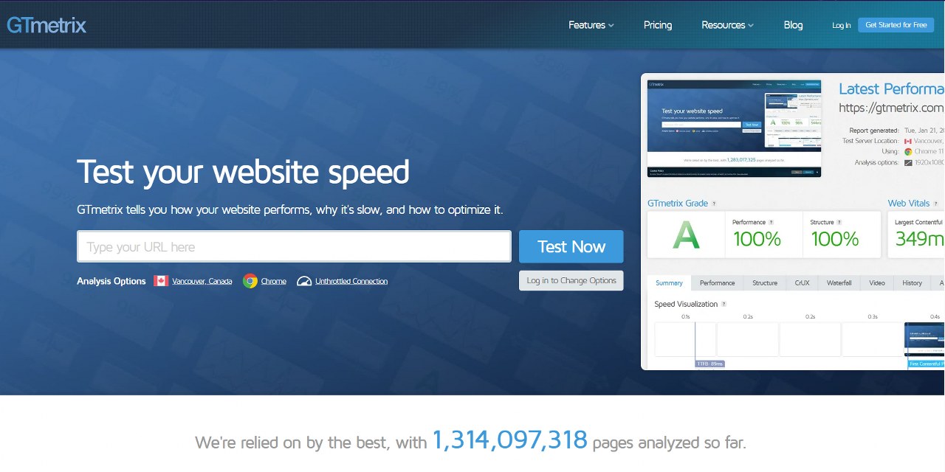
Task: Click the First Contentful Paint timeline marker
Action: pyautogui.click(x=926, y=364)
